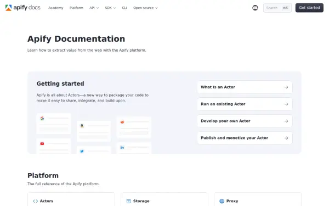Click the Apify logo icon
This screenshot has height=206, width=329.
click(x=8, y=8)
